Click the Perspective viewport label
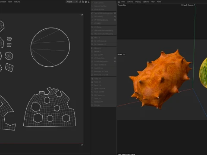 coord(122,5)
